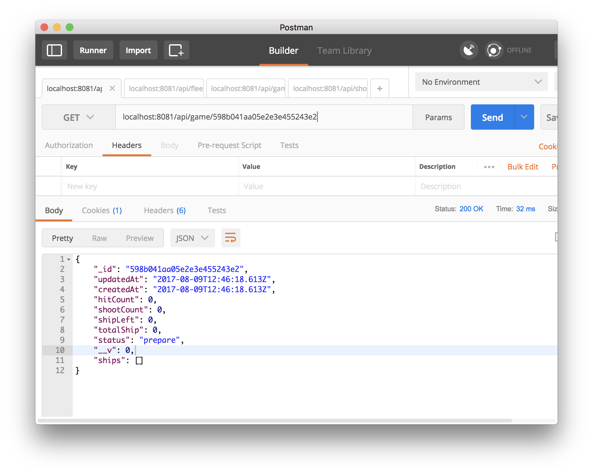Send the GET request

tap(493, 117)
